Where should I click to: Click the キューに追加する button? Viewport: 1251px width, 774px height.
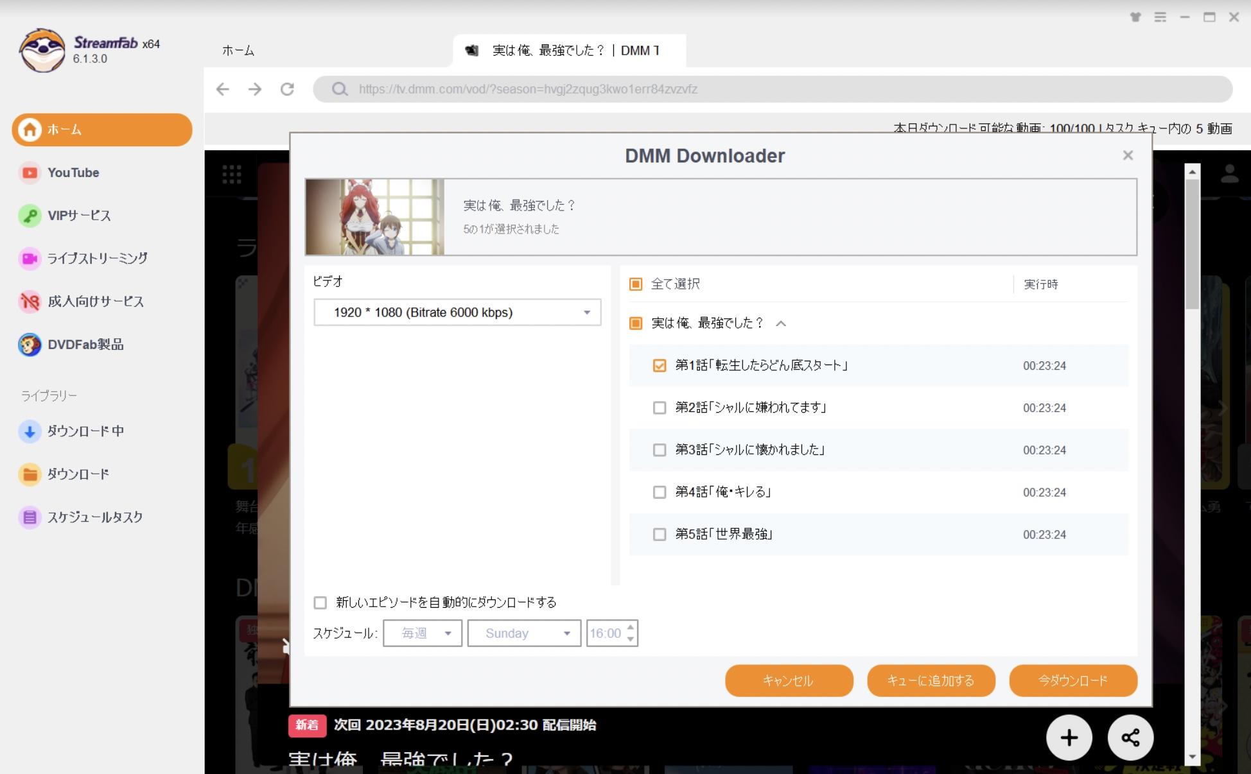[931, 681]
